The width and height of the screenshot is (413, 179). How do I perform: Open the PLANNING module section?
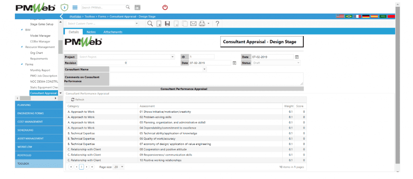point(39,105)
